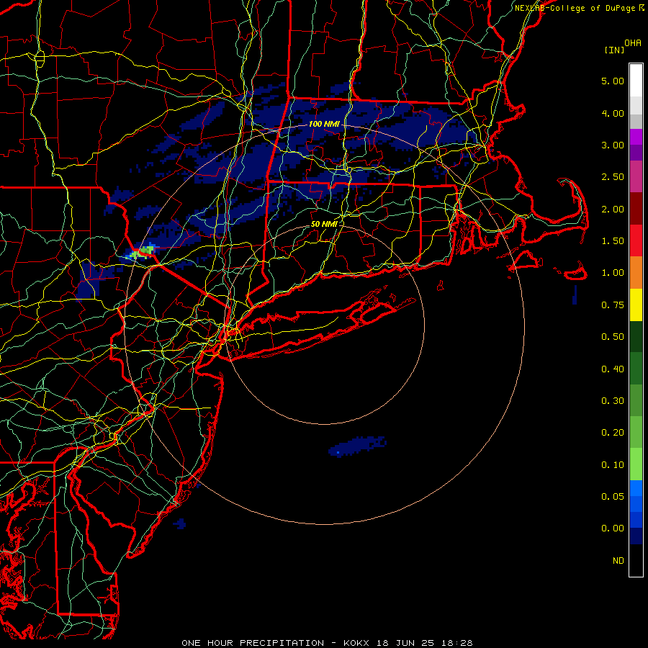
Task: Click the "ND" legend label
Action: pyautogui.click(x=618, y=561)
